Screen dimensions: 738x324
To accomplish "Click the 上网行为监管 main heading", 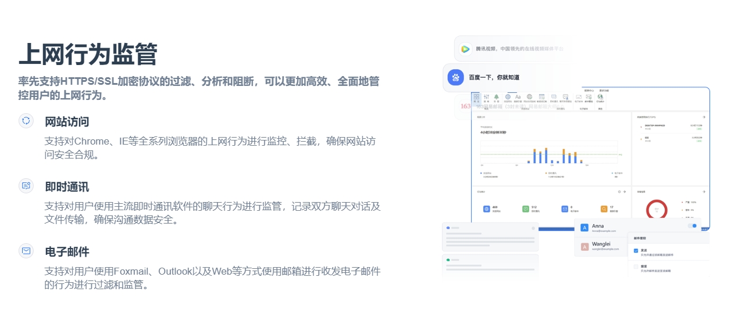I will tap(88, 54).
